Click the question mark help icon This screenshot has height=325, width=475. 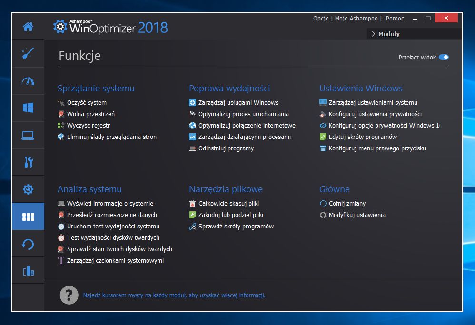(69, 295)
